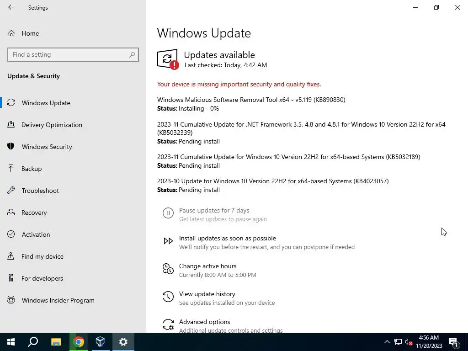
Task: Open Backup settings
Action: [73, 169]
